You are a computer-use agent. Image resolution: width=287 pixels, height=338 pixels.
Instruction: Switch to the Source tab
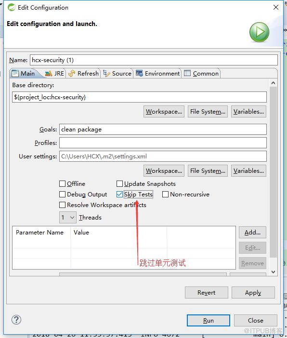117,74
